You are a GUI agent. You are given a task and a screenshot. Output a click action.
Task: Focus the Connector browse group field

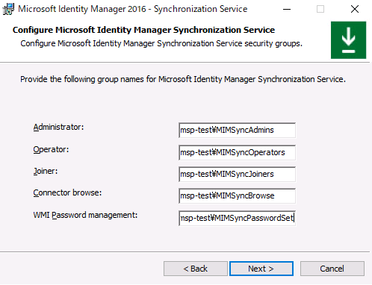237,195
